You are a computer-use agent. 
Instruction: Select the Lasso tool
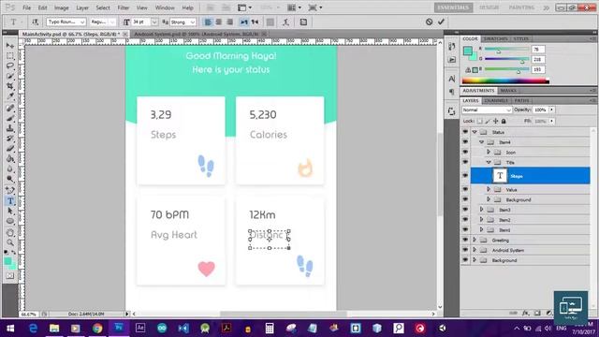pyautogui.click(x=10, y=66)
